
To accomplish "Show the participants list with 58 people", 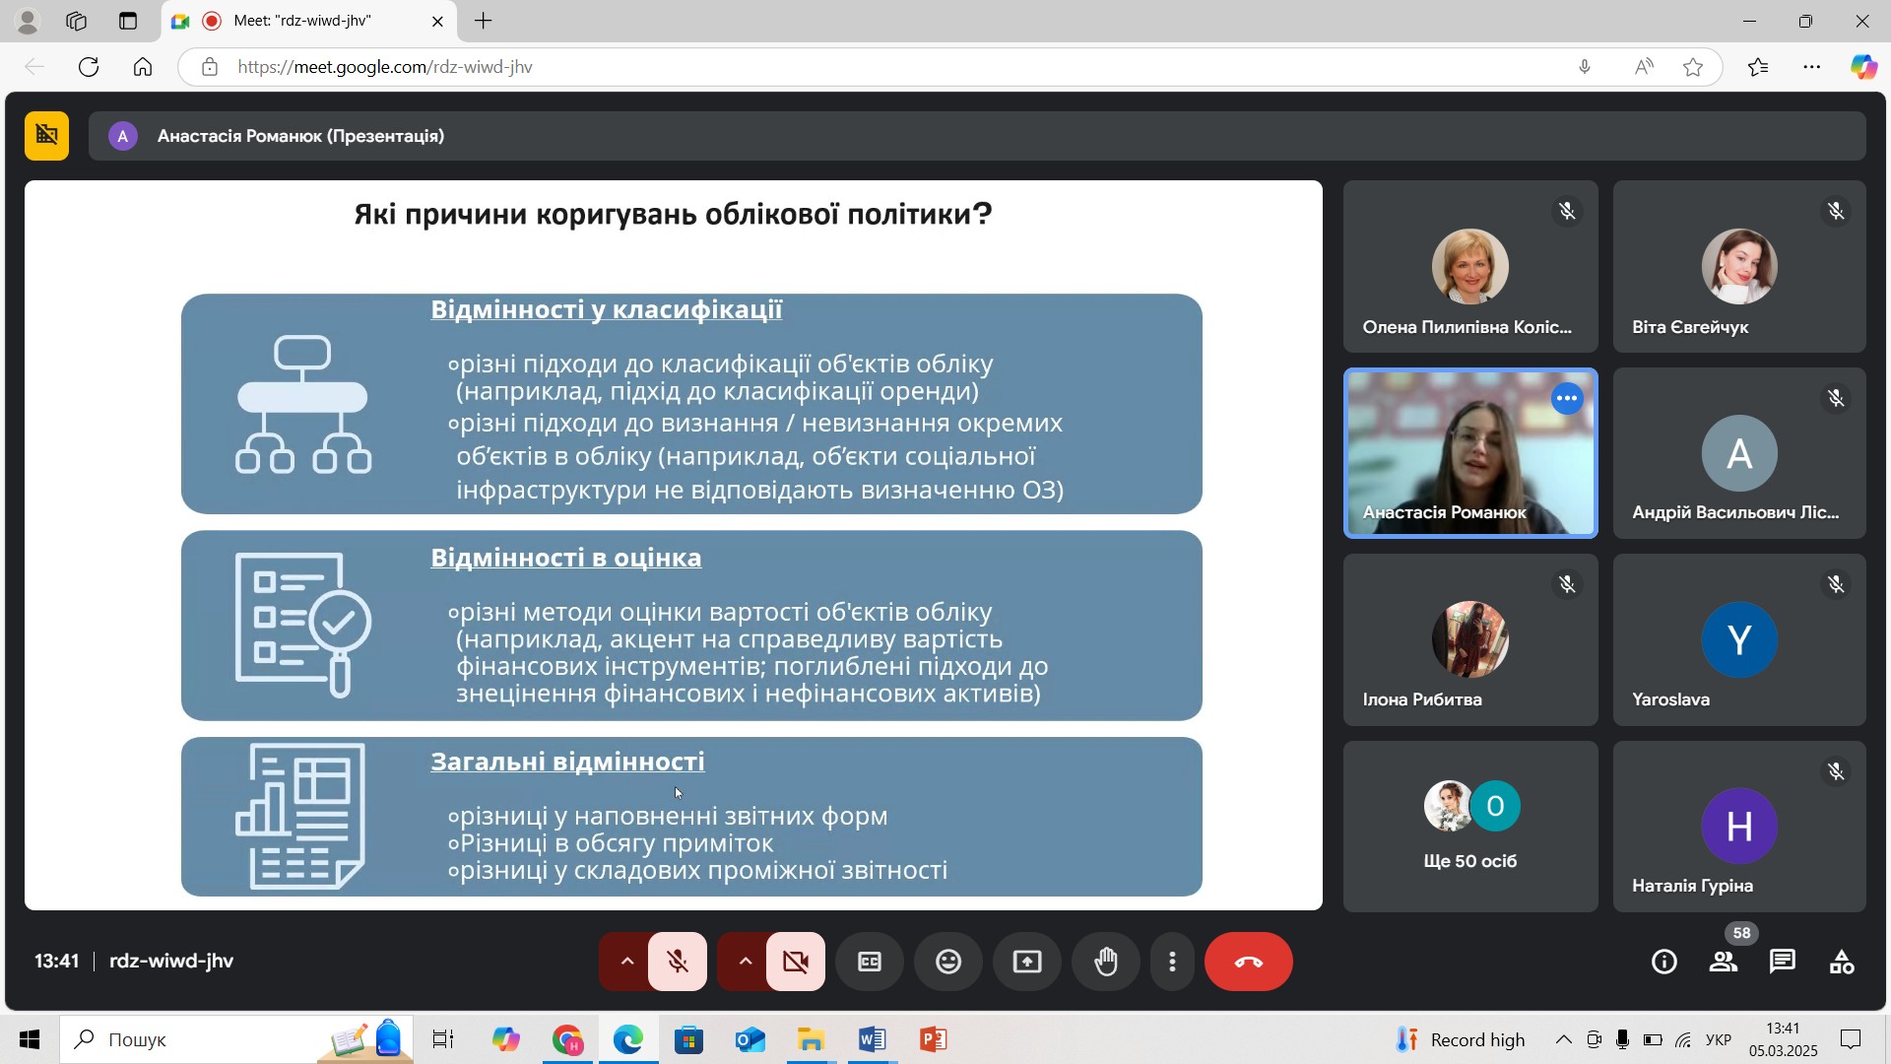I will pyautogui.click(x=1724, y=962).
